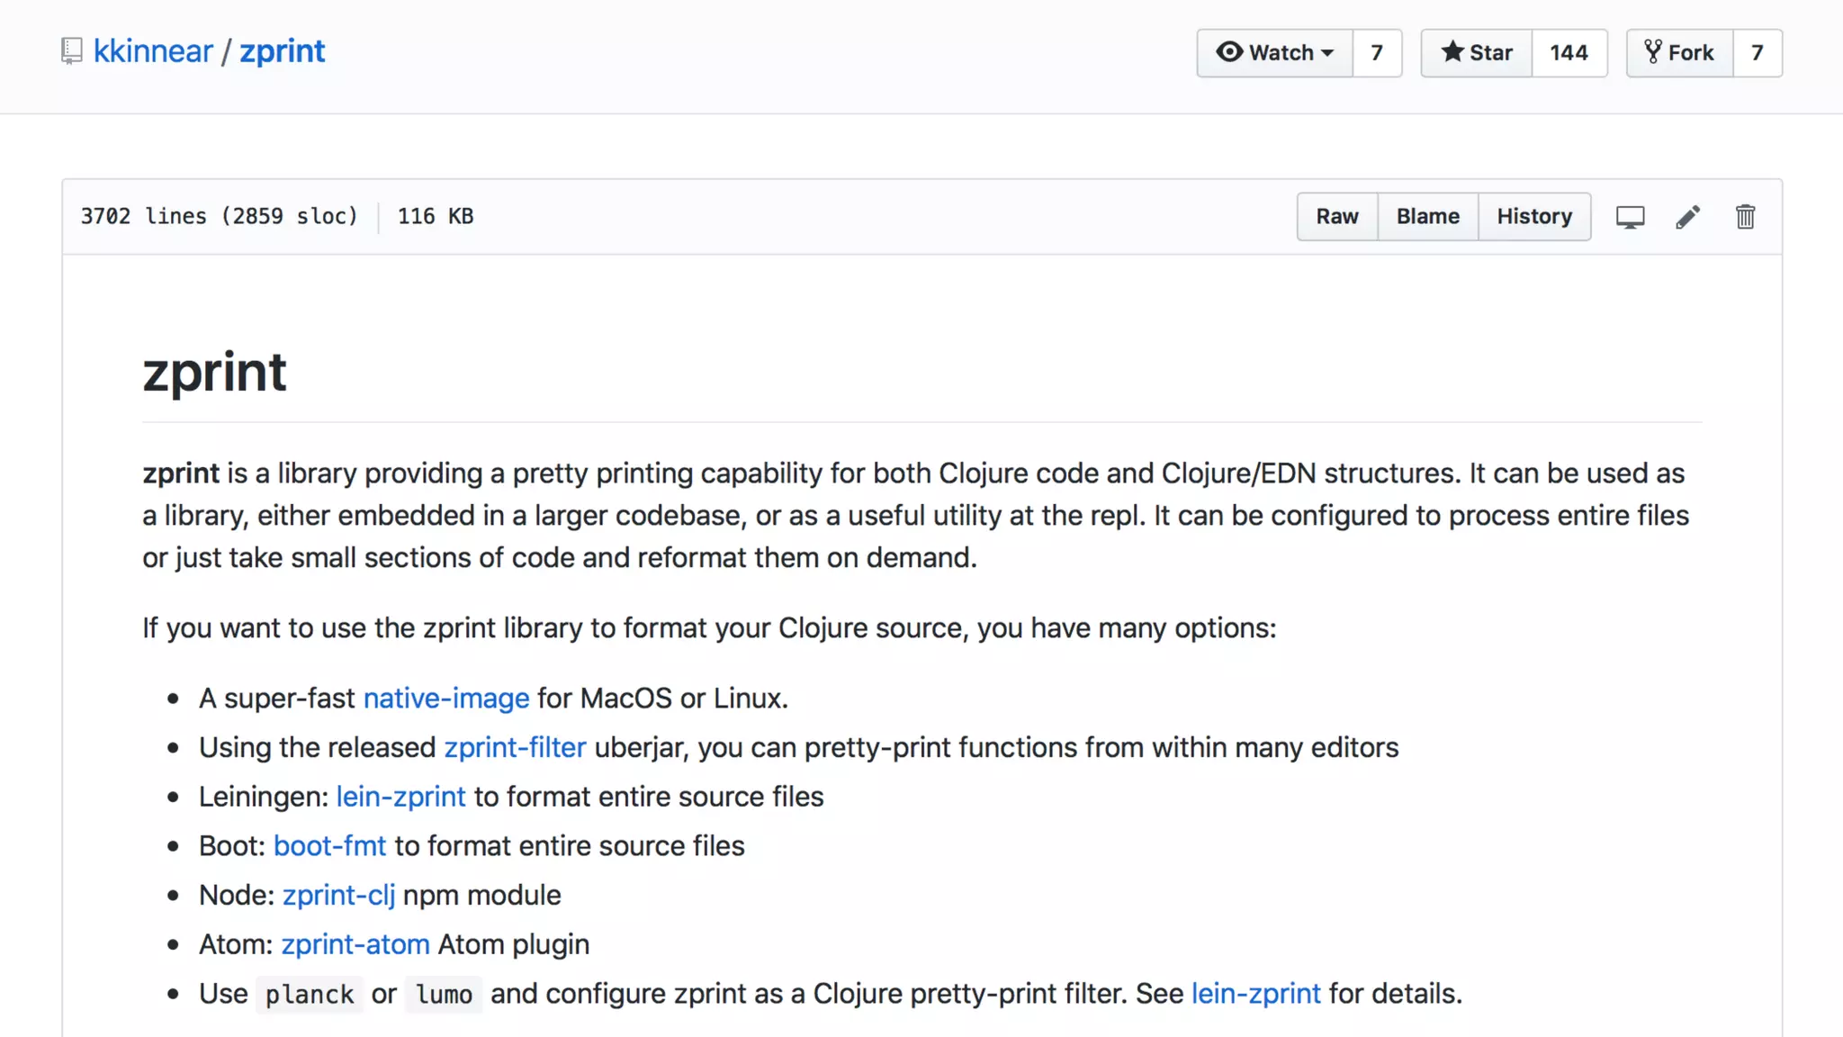Open file History
Viewport: 1843px width, 1037px height.
click(1534, 217)
